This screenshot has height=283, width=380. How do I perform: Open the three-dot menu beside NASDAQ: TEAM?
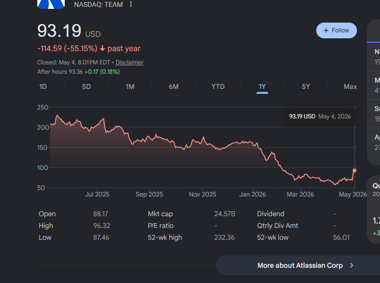[131, 4]
